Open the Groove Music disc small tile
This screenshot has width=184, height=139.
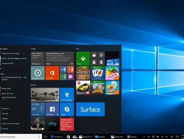[x=101, y=55]
